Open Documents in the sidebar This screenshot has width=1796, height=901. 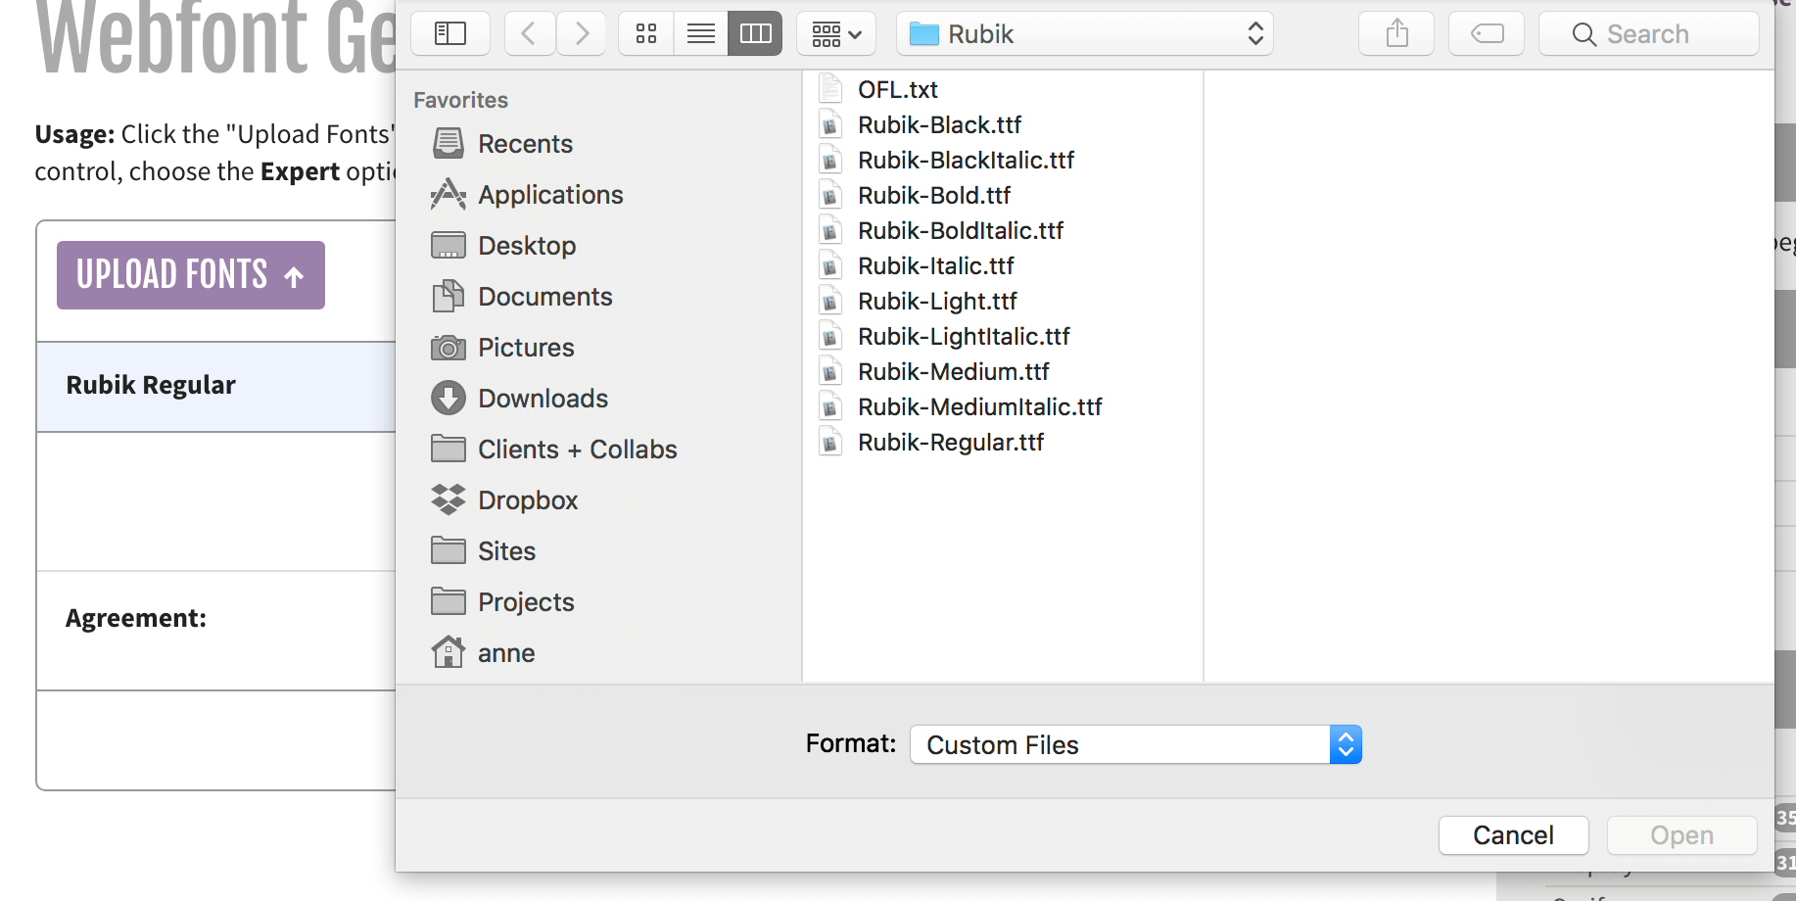pyautogui.click(x=522, y=297)
